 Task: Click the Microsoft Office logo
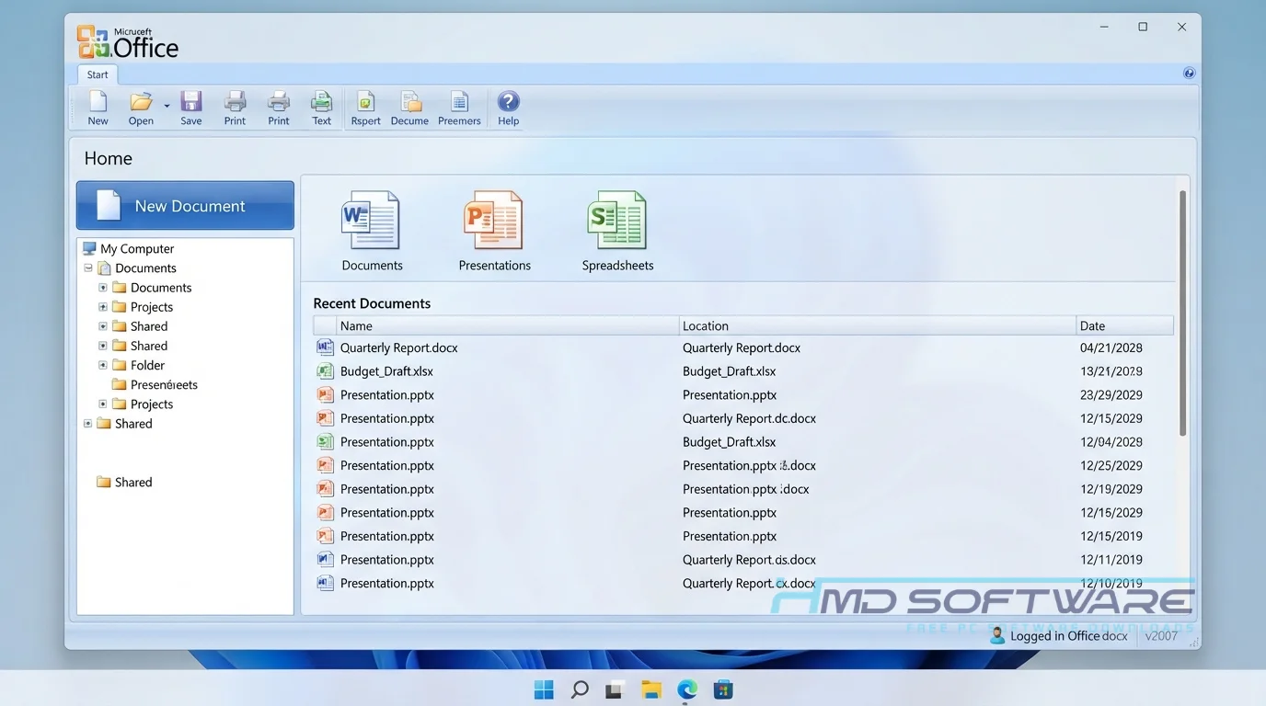(x=128, y=42)
